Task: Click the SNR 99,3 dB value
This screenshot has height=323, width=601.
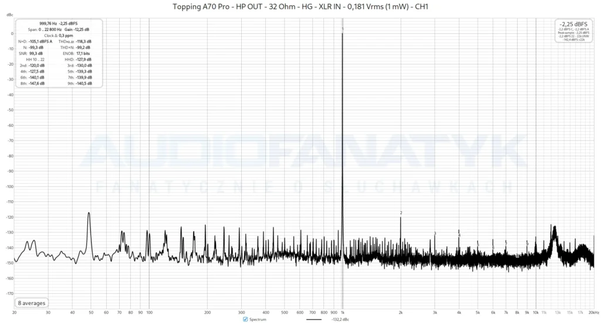Action: pos(36,53)
